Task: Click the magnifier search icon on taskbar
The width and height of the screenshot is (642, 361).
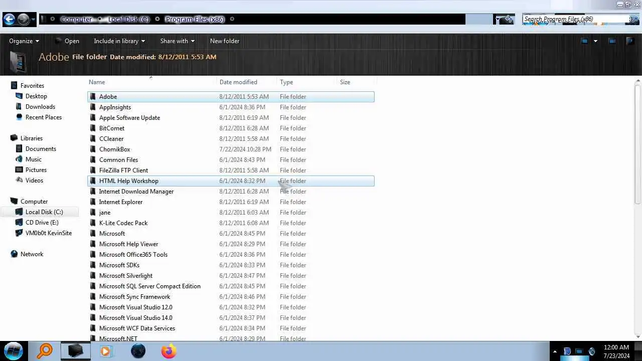Action: click(x=45, y=351)
